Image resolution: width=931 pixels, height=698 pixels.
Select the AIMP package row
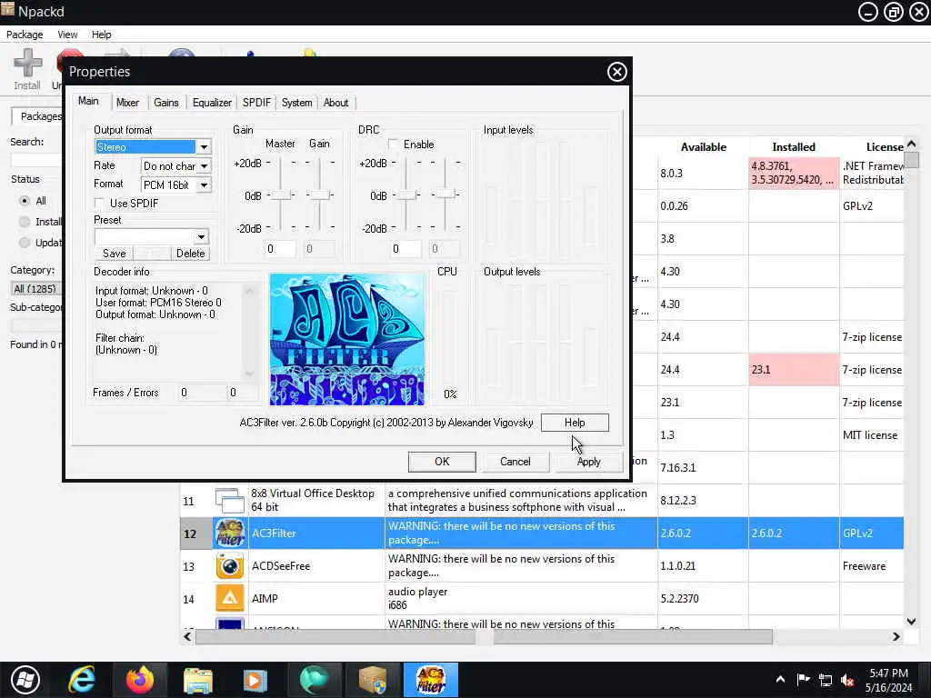542,598
